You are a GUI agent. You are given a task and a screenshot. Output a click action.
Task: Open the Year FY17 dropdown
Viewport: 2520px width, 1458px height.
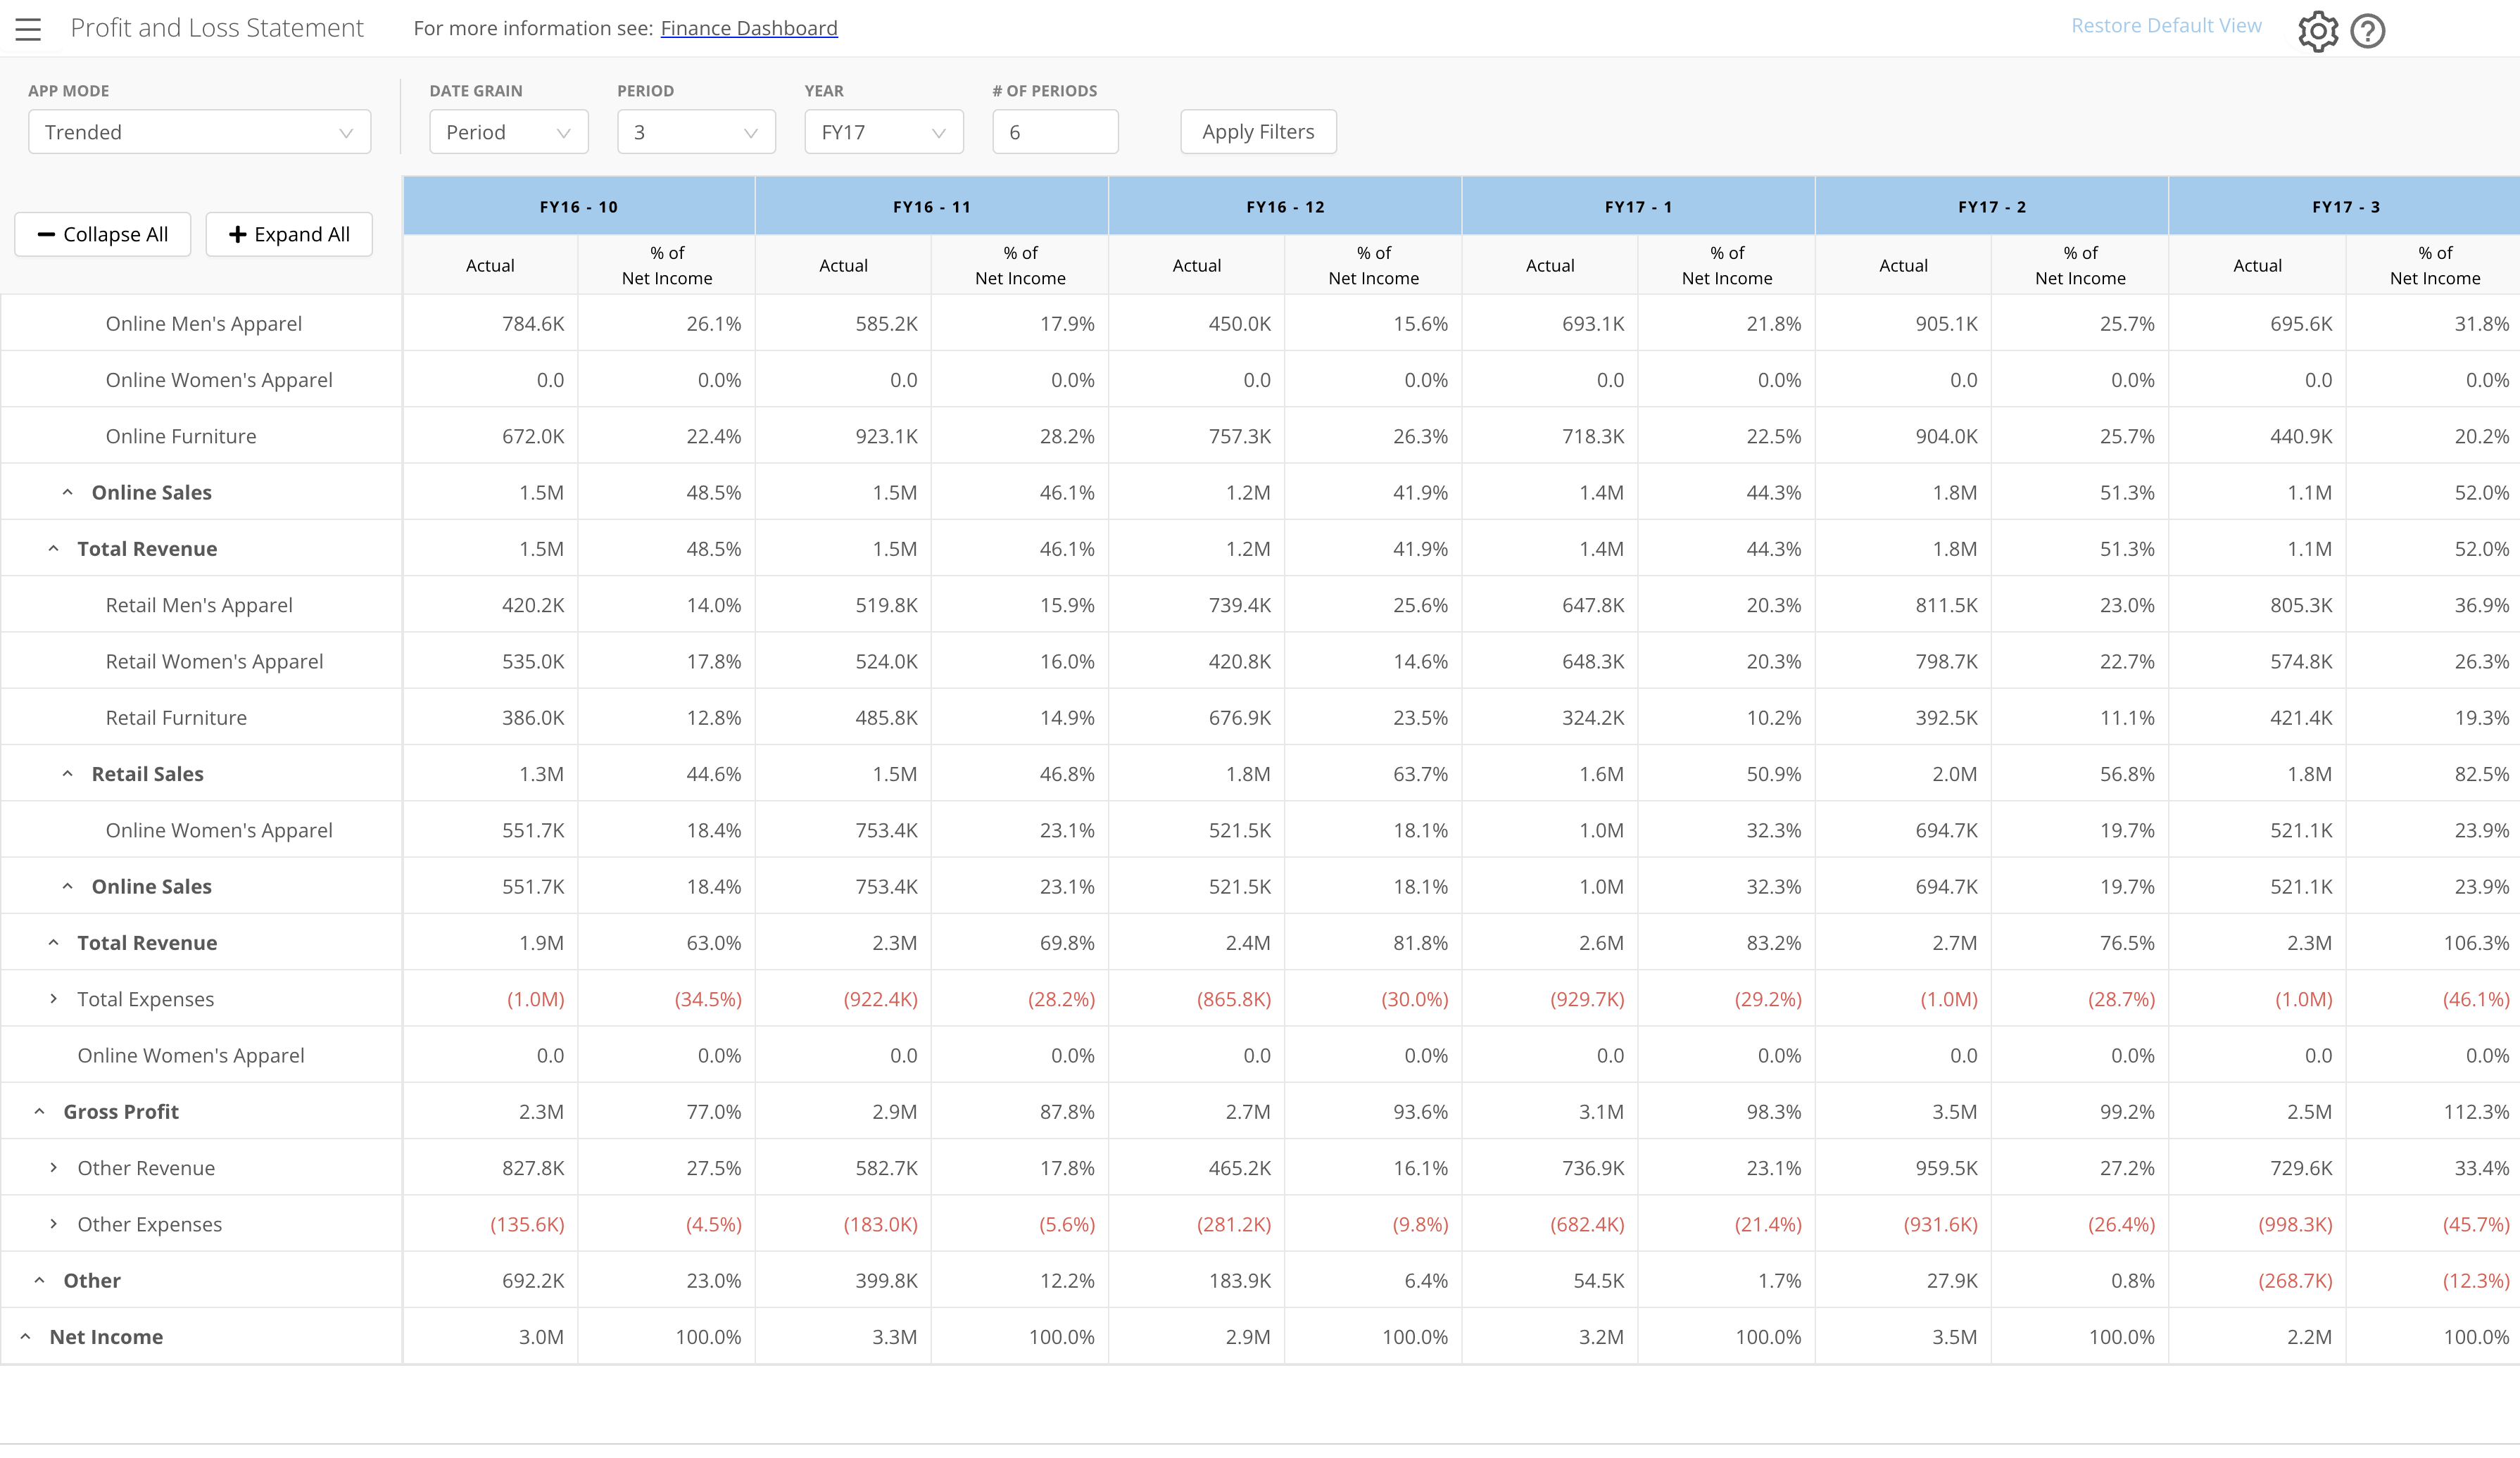[883, 132]
